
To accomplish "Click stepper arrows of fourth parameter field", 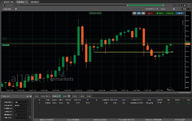I will point(28,112).
